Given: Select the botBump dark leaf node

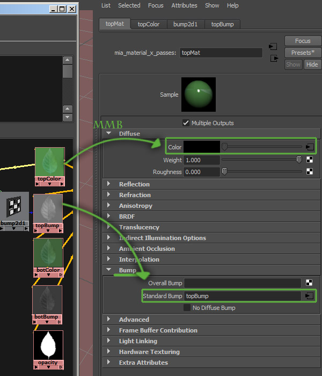Looking at the screenshot, I should 47,300.
